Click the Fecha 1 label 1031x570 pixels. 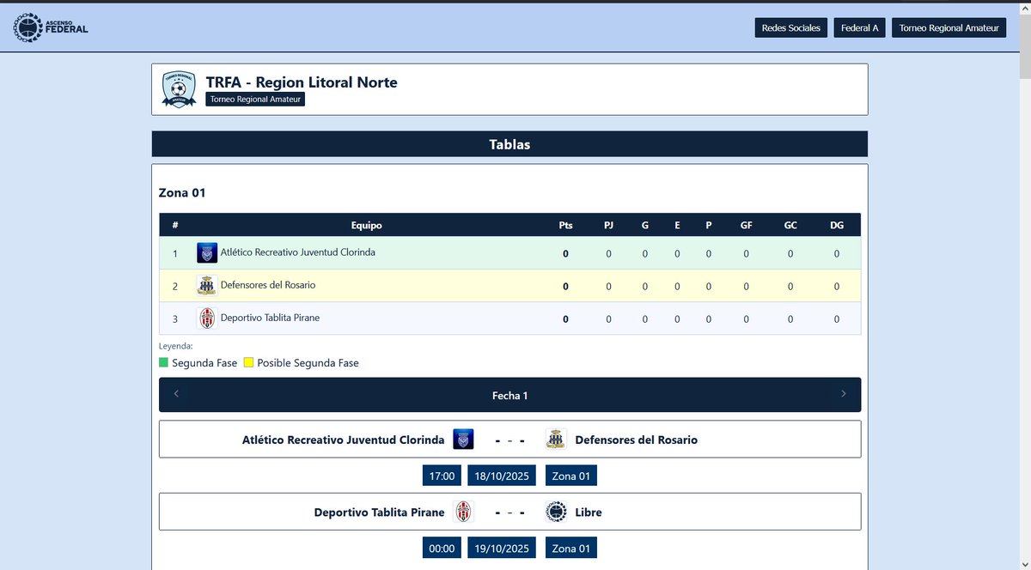509,396
